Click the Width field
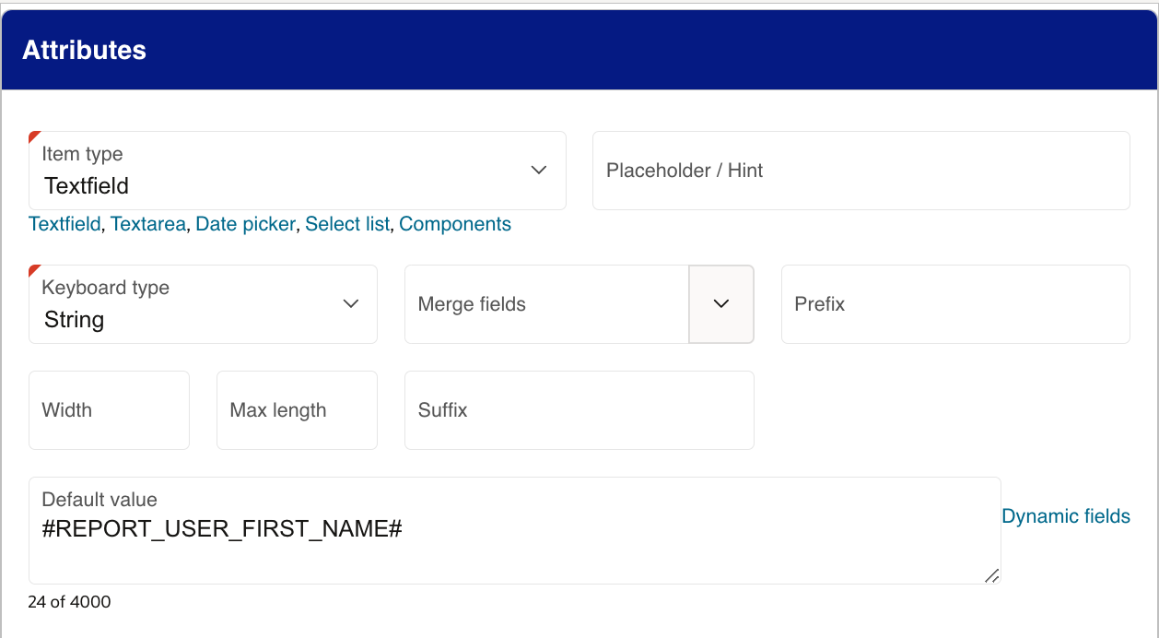1159x638 pixels. click(x=109, y=410)
